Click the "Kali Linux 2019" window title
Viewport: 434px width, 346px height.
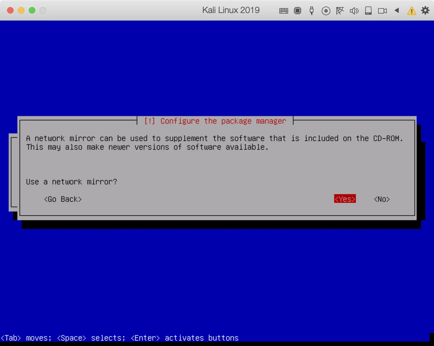(x=231, y=10)
